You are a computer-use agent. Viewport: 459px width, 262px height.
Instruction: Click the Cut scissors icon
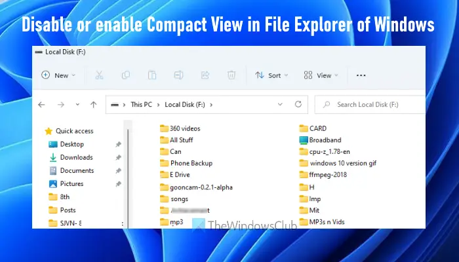(99, 75)
